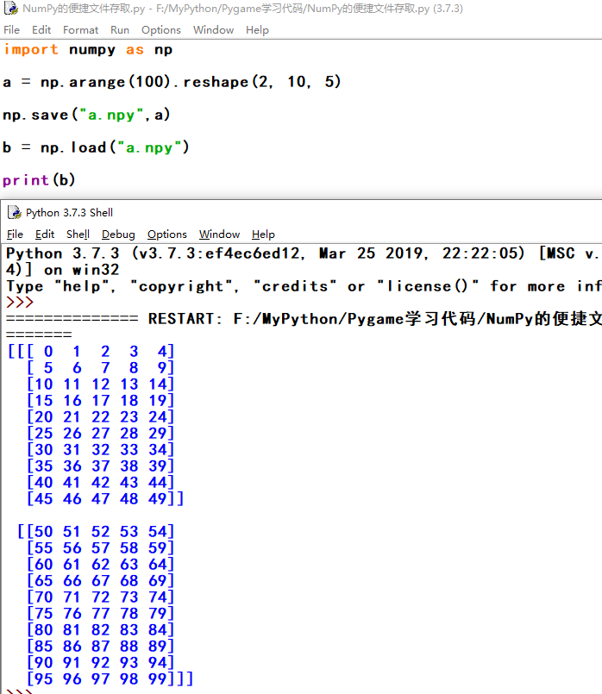This screenshot has width=602, height=694.
Task: Click the 'import' keyword in the editor
Action: 31,50
